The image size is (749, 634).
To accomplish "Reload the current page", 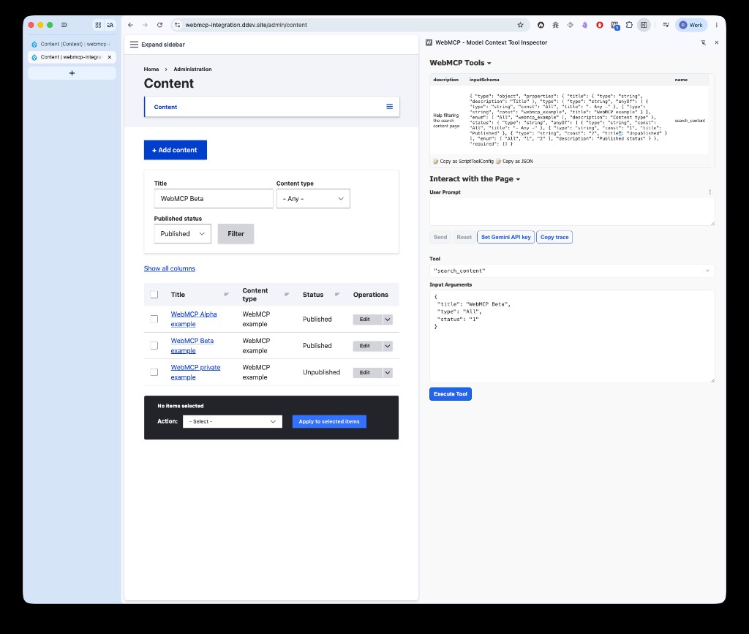I will coord(160,25).
